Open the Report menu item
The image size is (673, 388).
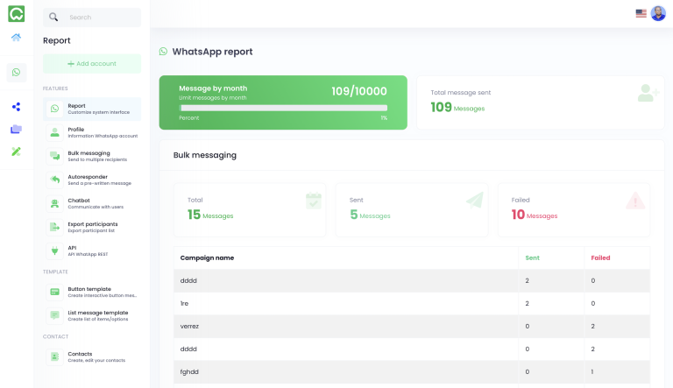(91, 109)
